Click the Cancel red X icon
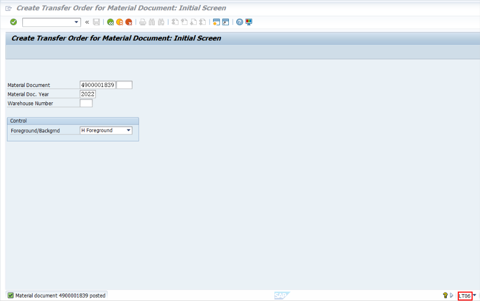The image size is (480, 301). (129, 22)
